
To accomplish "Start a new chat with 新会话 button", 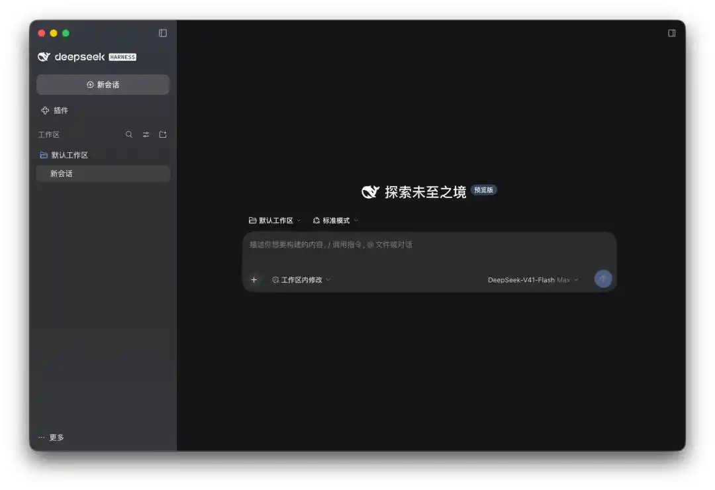I will (x=103, y=84).
